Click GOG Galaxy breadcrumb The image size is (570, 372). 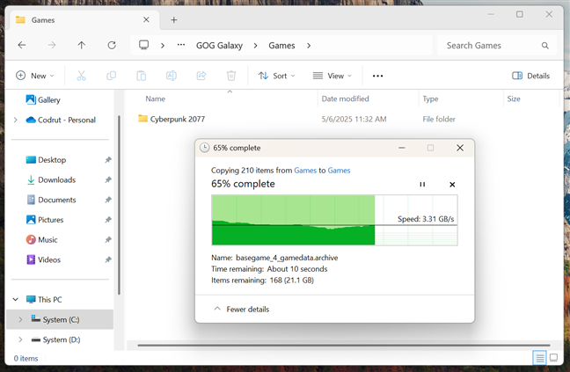coord(219,46)
